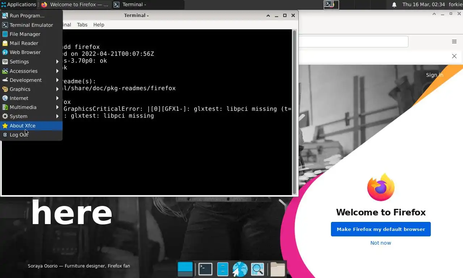Expand the Accessories submenu arrow
Image resolution: width=463 pixels, height=278 pixels.
point(57,71)
